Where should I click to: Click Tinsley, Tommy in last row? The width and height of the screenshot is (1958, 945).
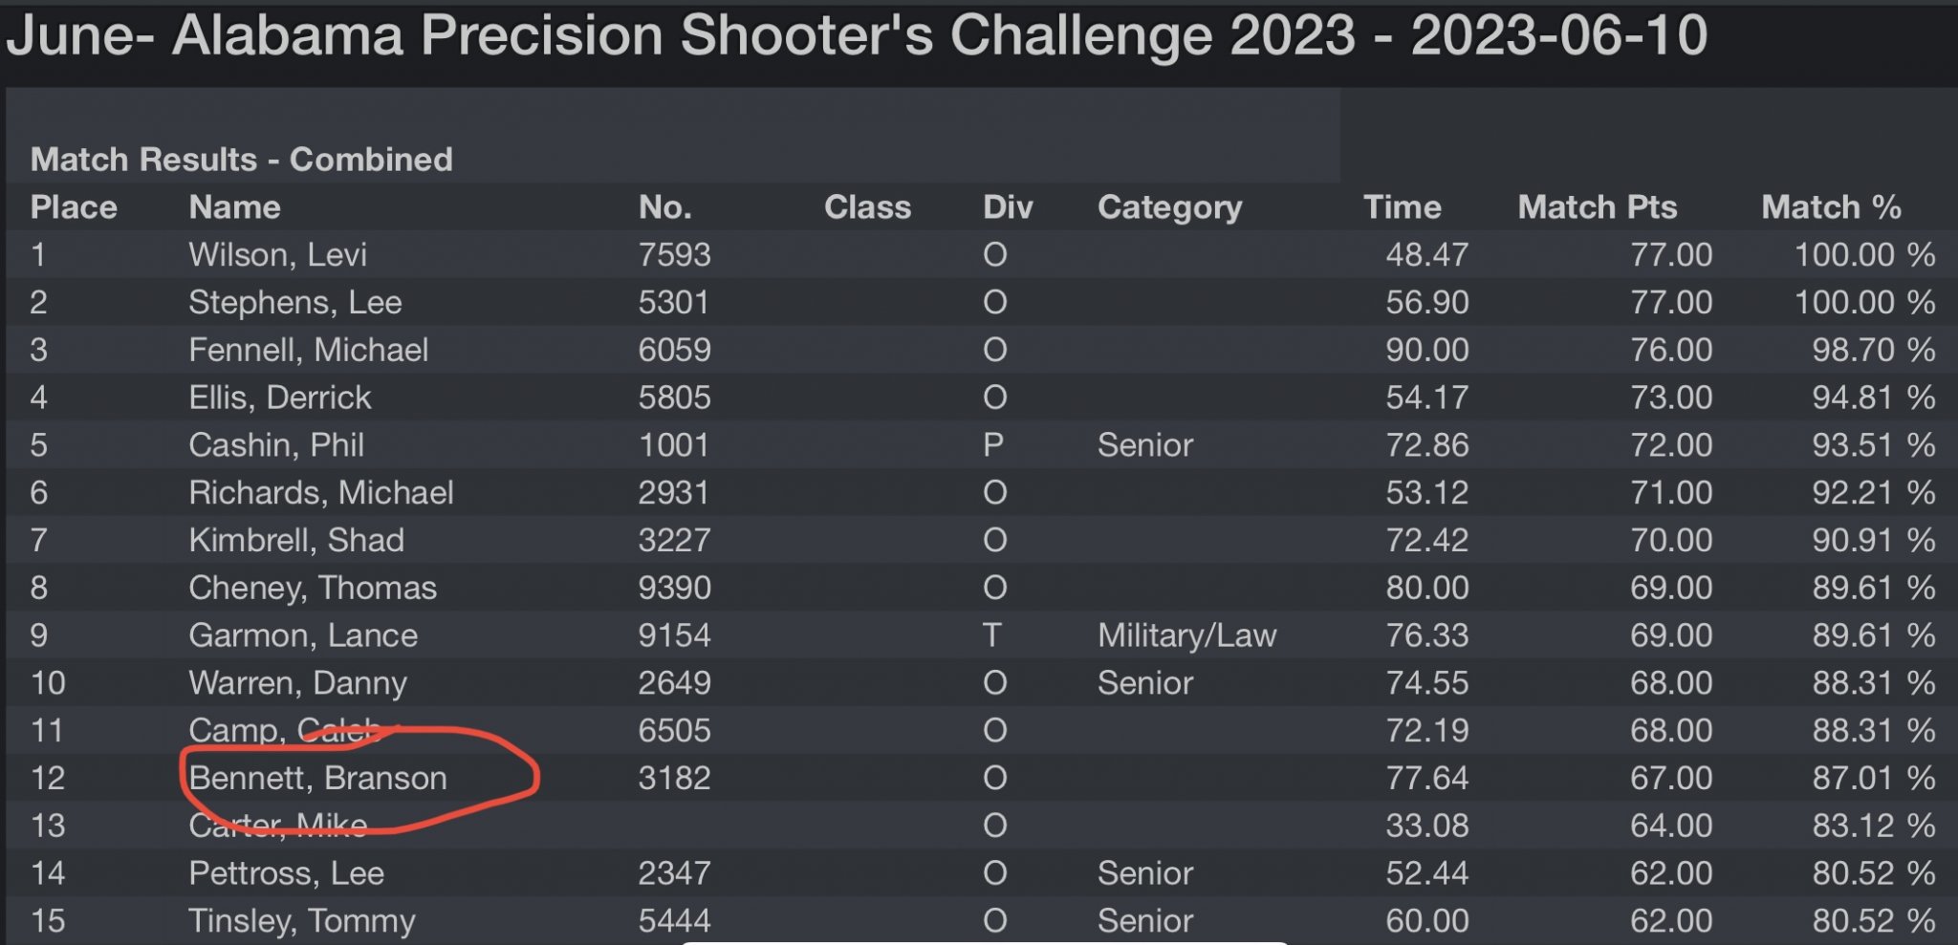(x=301, y=921)
